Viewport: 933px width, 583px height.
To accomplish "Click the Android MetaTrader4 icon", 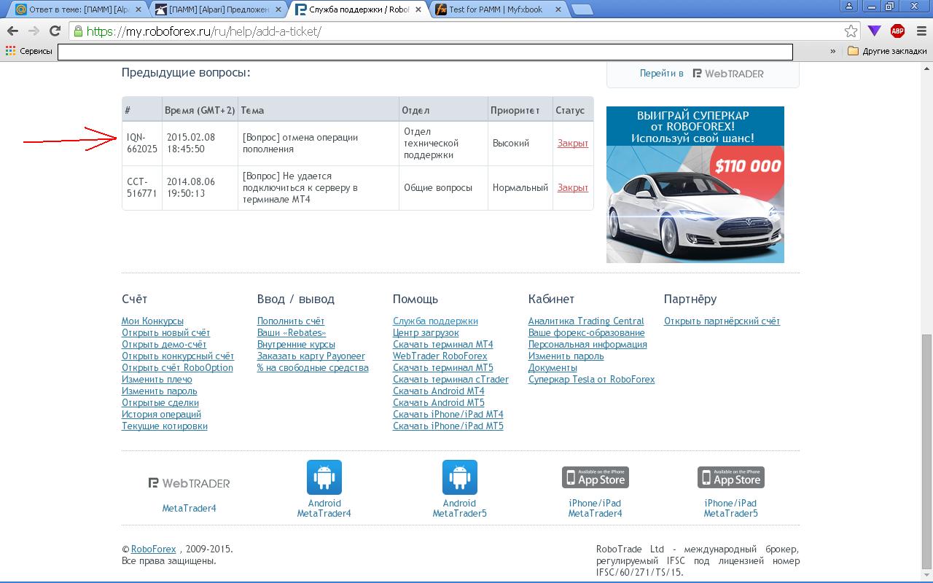I will click(x=324, y=477).
